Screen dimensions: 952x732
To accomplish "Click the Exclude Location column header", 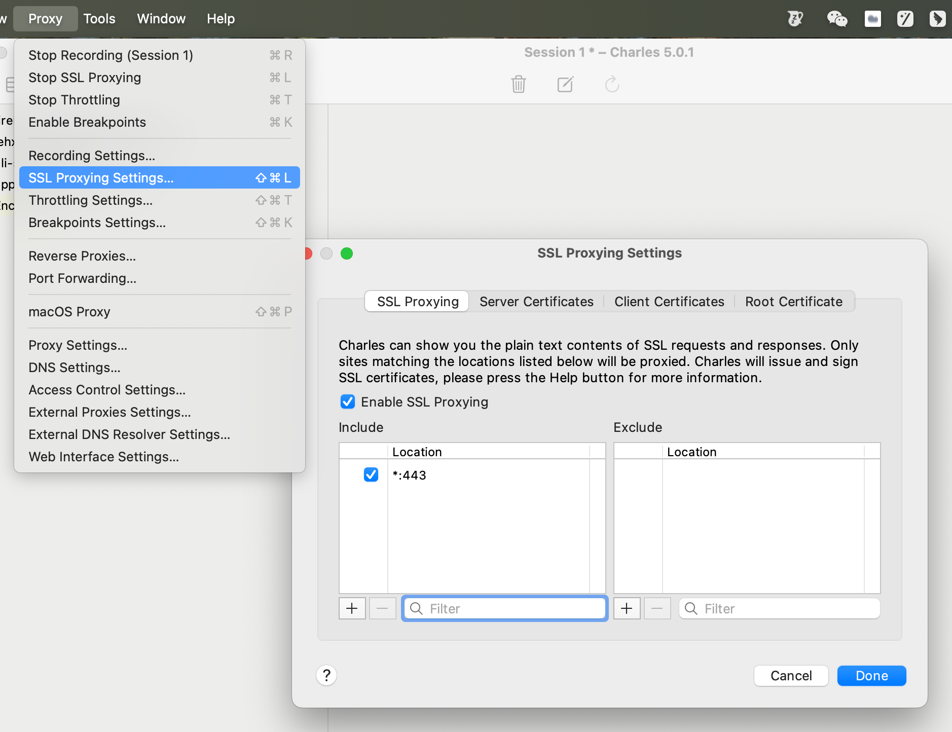I will pos(763,452).
